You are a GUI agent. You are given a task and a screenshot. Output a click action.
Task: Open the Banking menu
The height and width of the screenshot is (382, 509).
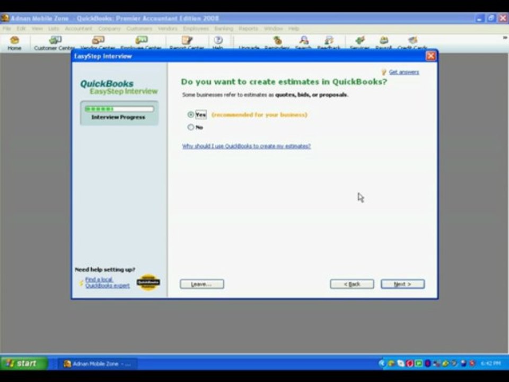(x=224, y=29)
